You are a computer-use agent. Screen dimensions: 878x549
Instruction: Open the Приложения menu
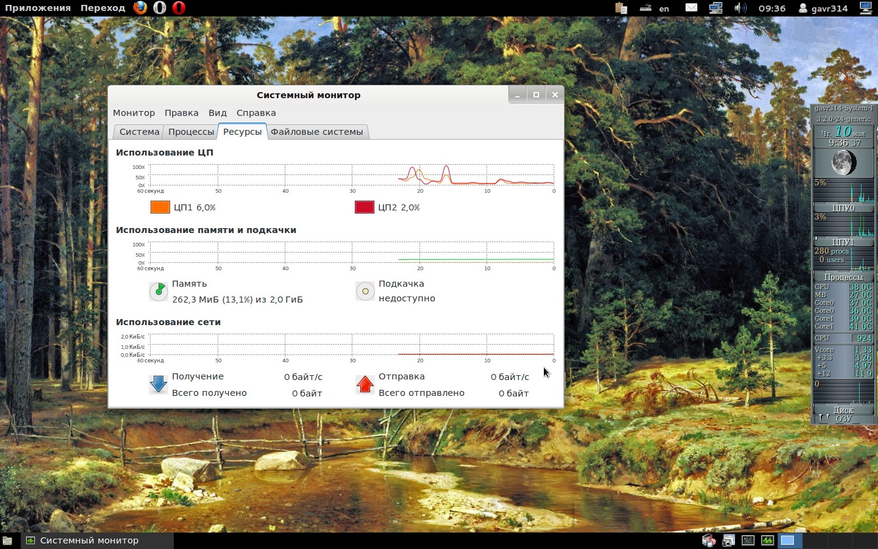click(x=38, y=8)
